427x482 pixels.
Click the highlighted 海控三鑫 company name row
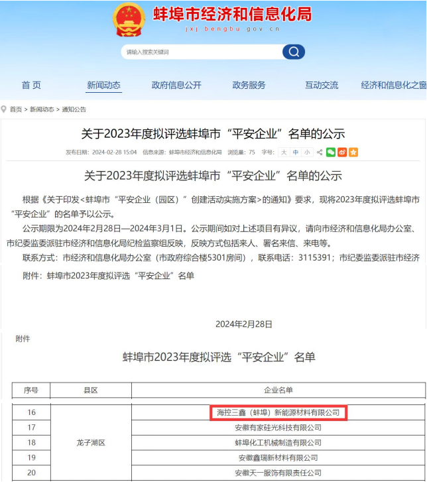[x=278, y=412]
